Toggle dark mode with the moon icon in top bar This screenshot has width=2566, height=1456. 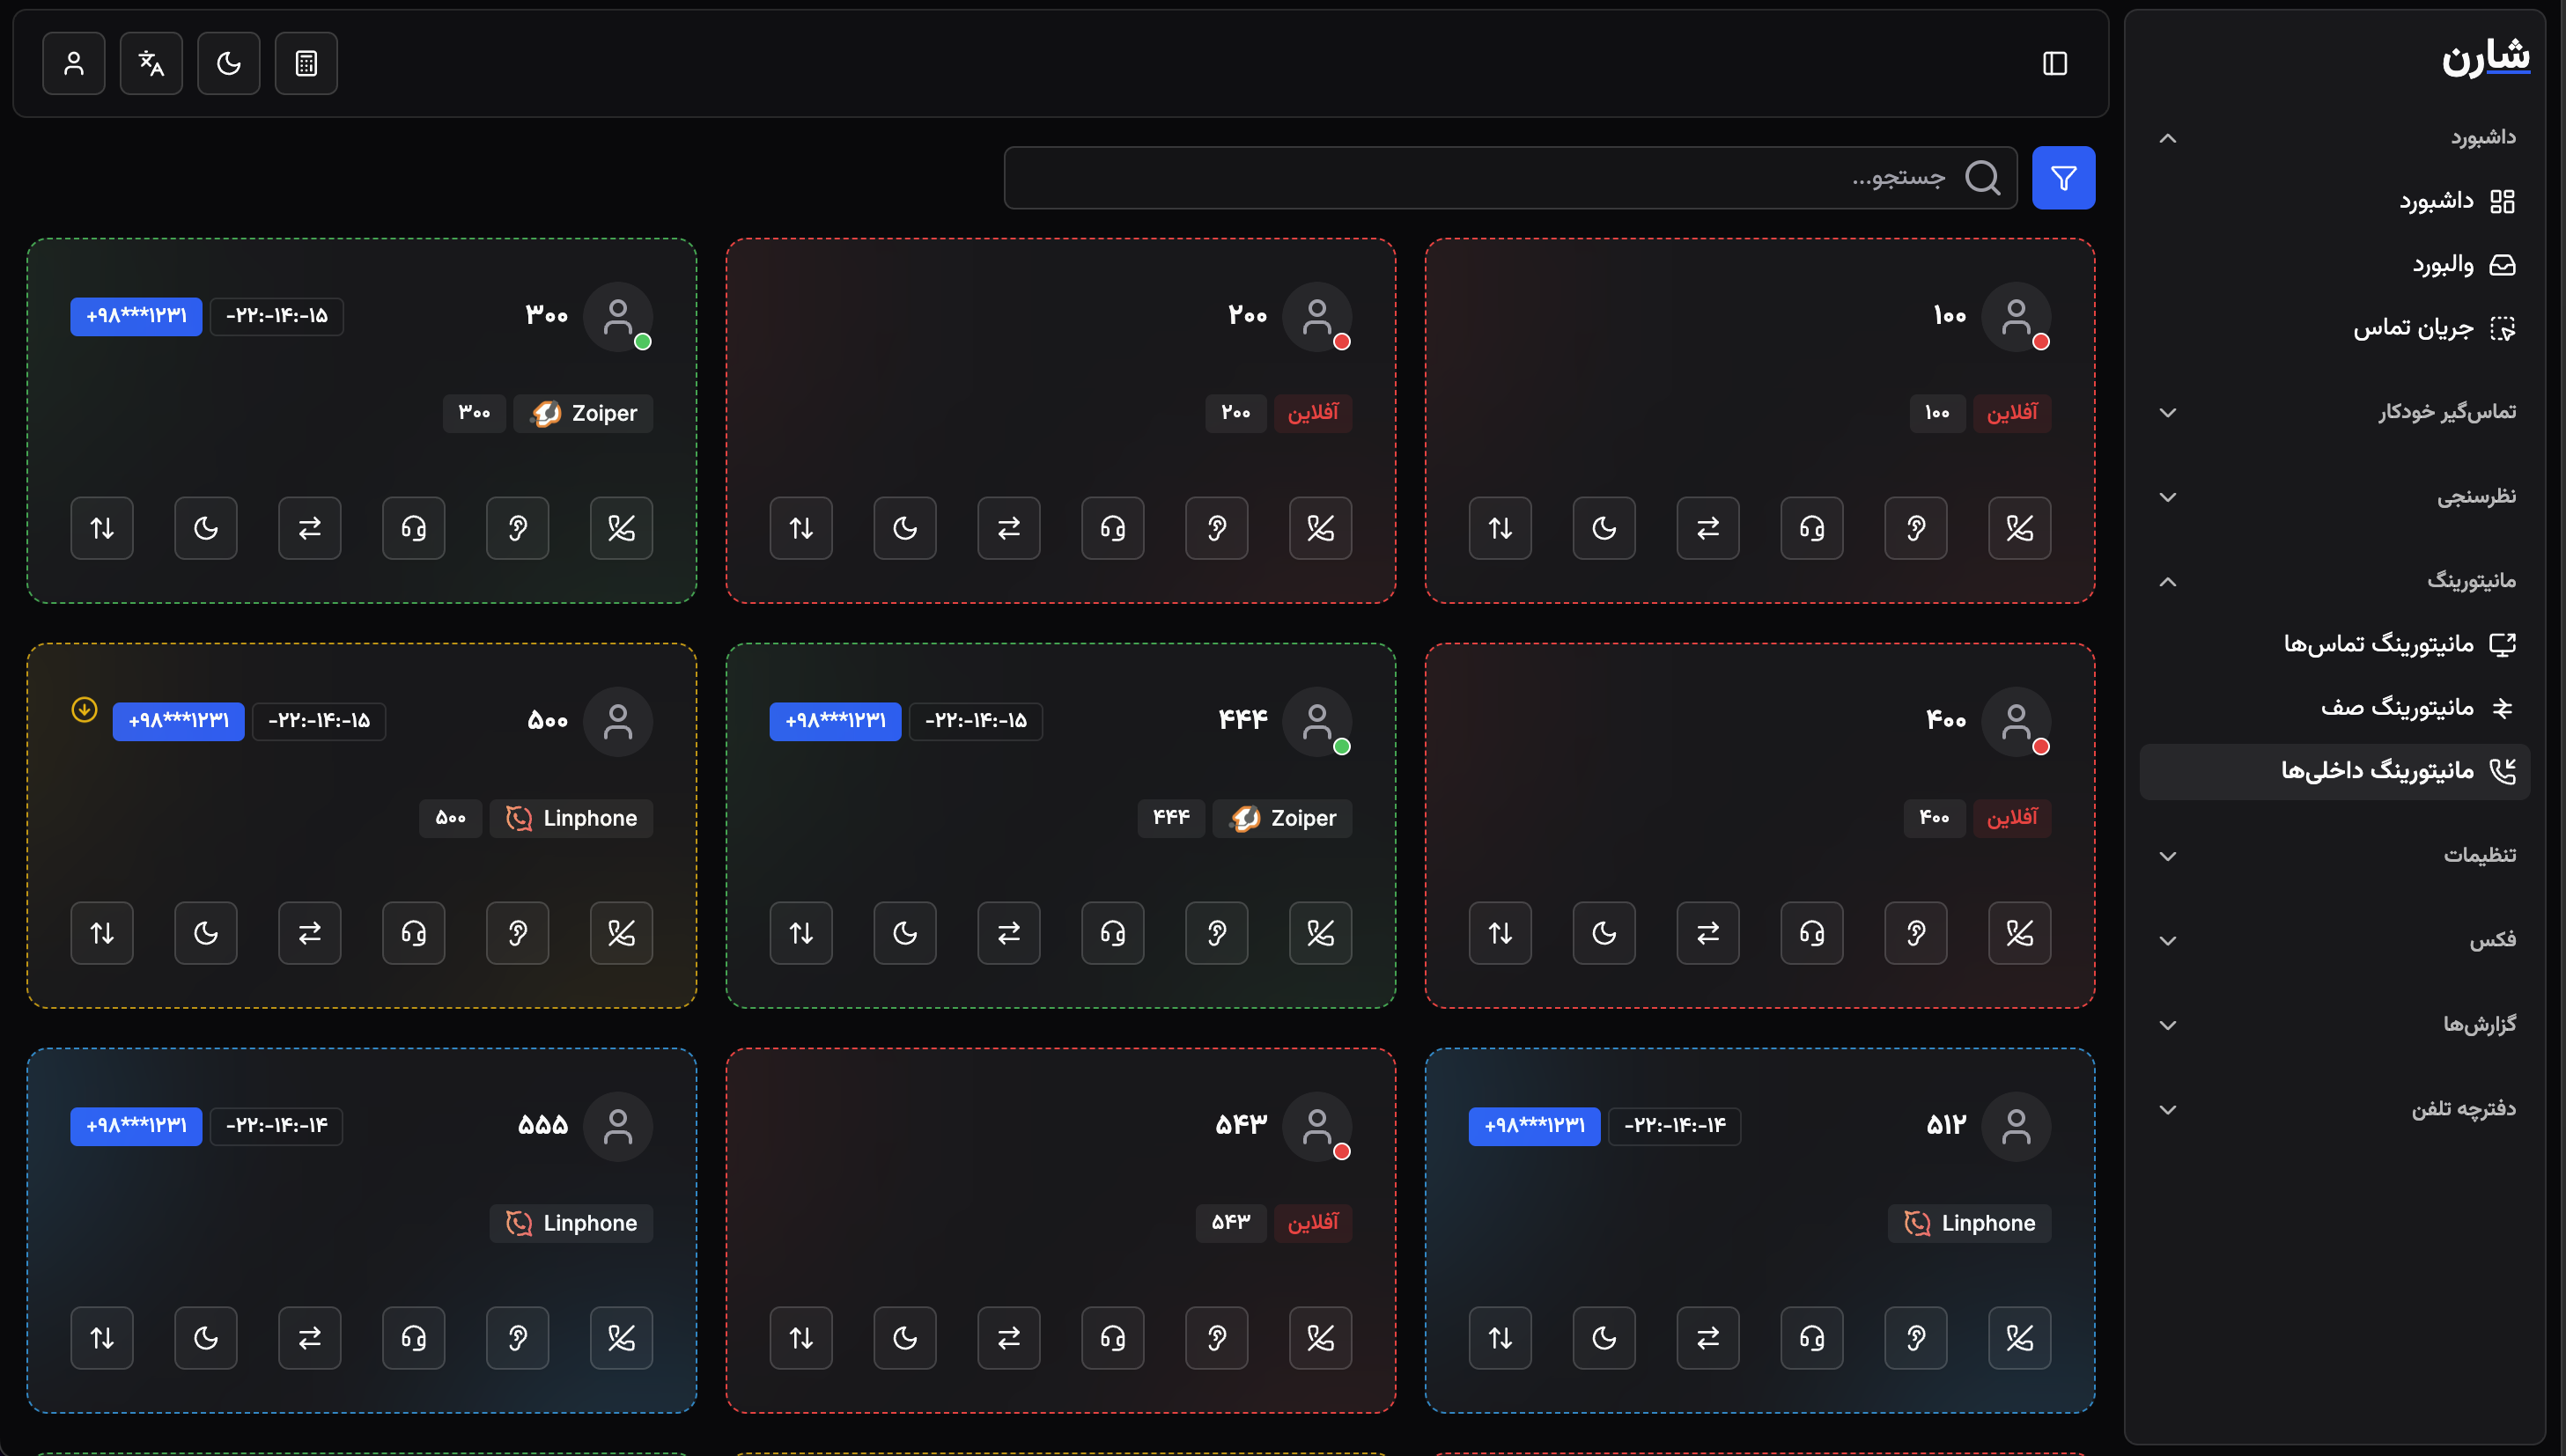click(229, 64)
